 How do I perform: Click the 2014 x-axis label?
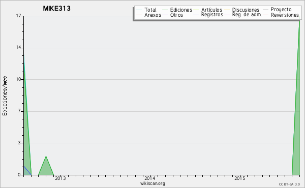pos(150,178)
